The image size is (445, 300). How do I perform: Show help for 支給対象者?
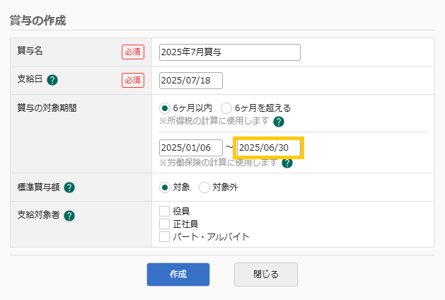[x=69, y=216]
